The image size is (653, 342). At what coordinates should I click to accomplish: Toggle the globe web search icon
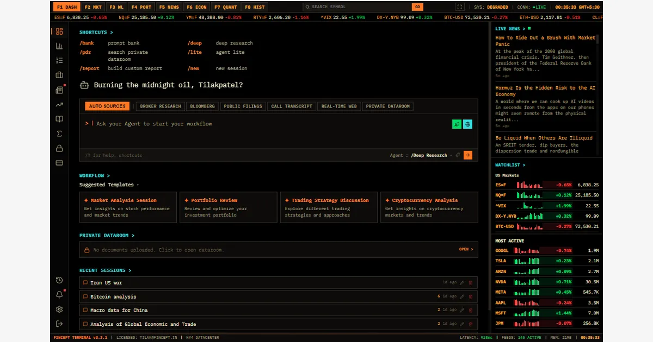coord(467,124)
